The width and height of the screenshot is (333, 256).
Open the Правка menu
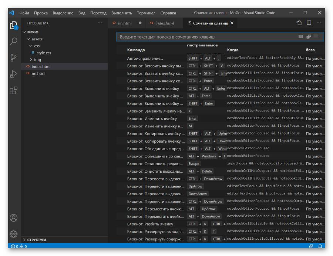41,13
